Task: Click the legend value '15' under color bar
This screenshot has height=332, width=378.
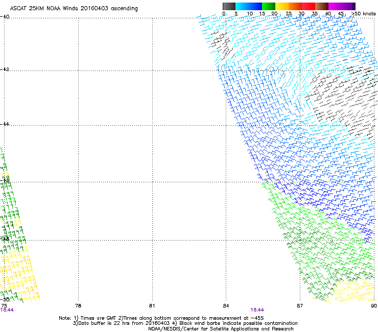Action: (x=262, y=14)
